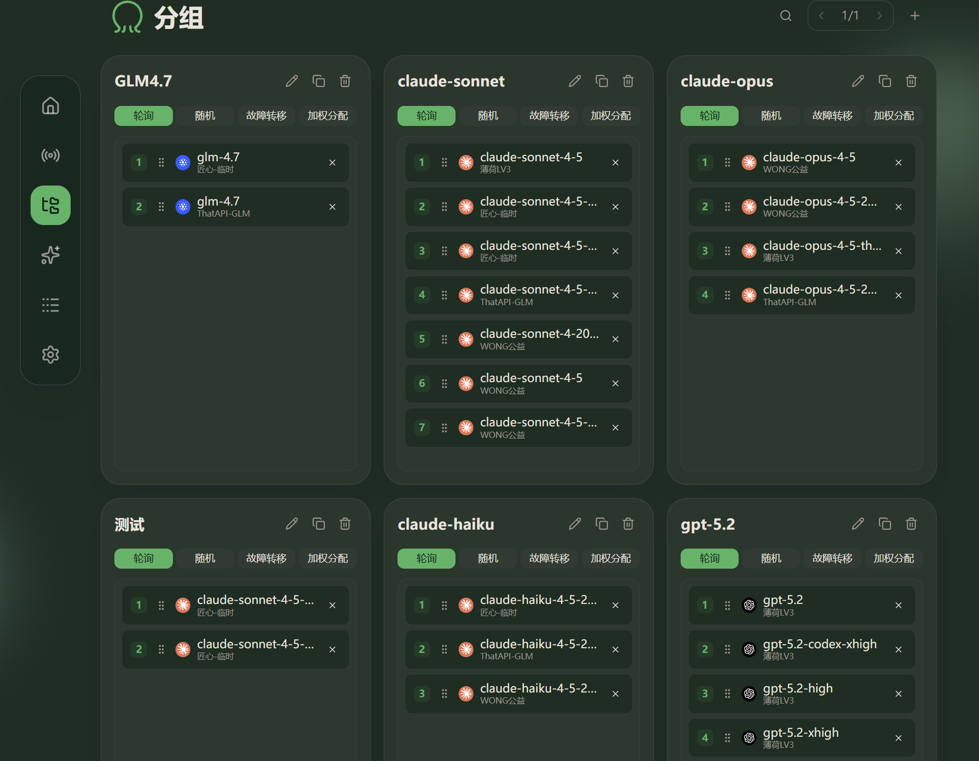Grab drag handle of claude-sonnet-4-20... row
Viewport: 979px width, 761px height.
point(444,339)
